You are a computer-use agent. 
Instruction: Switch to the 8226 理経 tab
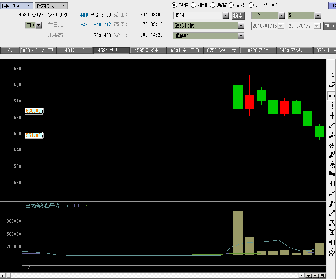258,50
